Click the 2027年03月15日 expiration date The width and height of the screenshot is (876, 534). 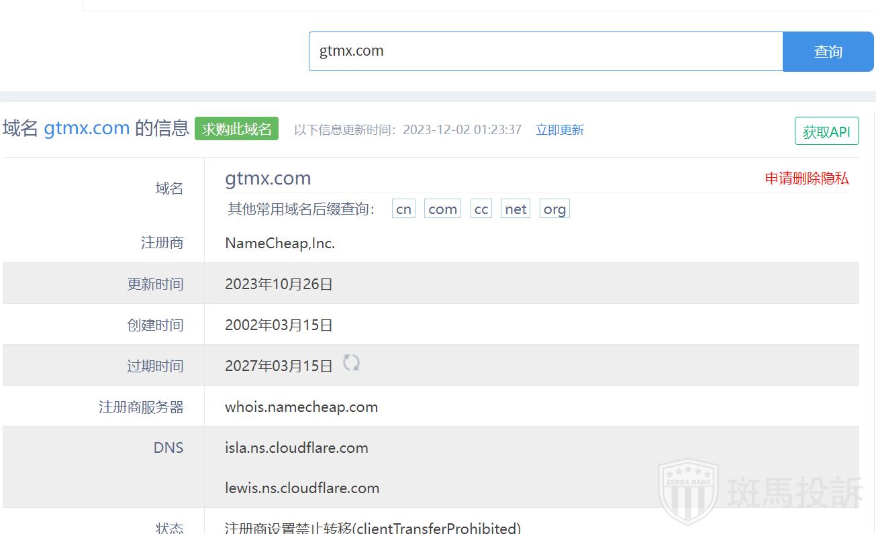point(279,366)
